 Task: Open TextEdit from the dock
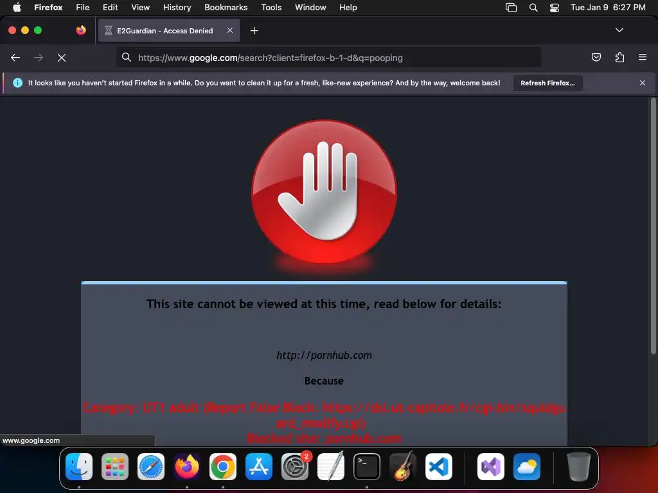tap(331, 467)
